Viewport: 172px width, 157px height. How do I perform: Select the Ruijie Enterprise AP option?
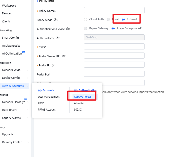pyautogui.click(x=113, y=29)
